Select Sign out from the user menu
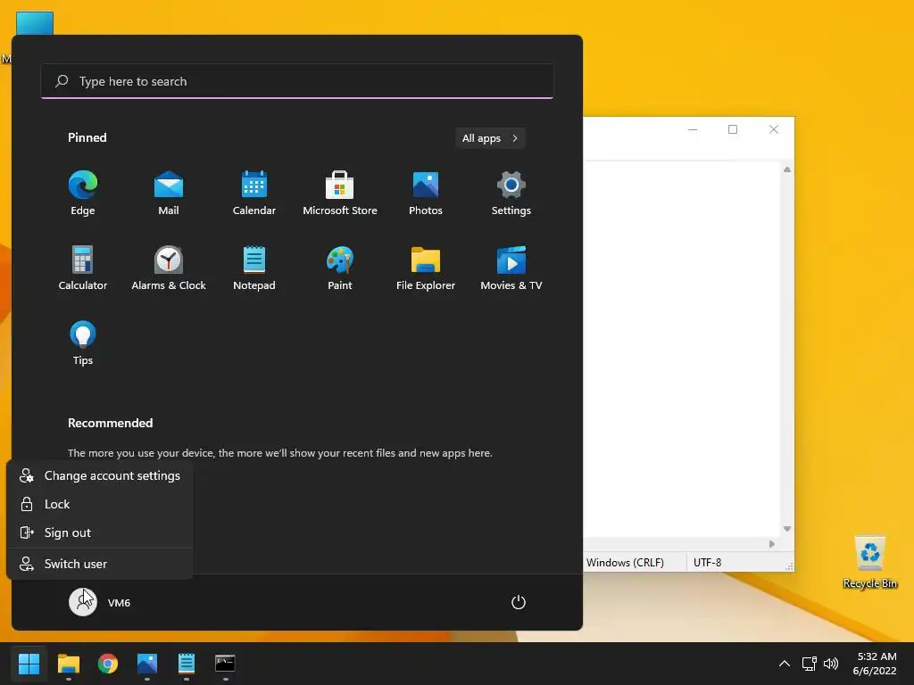Viewport: 914px width, 685px height. (100, 533)
